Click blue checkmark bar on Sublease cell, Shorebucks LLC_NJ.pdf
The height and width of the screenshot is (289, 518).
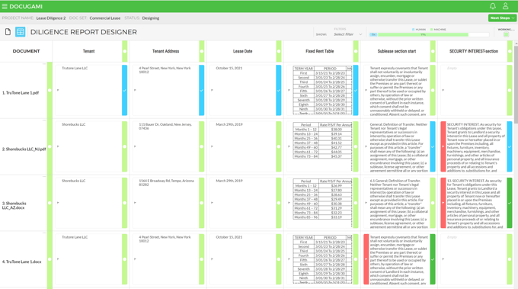433,146
